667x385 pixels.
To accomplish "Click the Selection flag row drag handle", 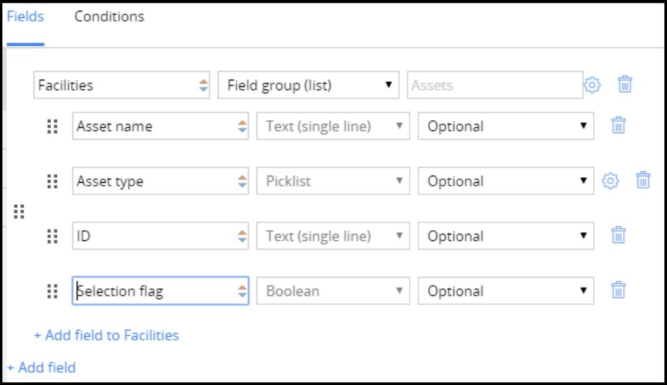I will click(x=52, y=291).
